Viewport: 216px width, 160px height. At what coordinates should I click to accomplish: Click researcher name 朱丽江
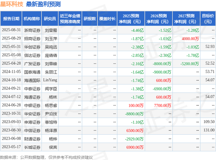point(51,72)
